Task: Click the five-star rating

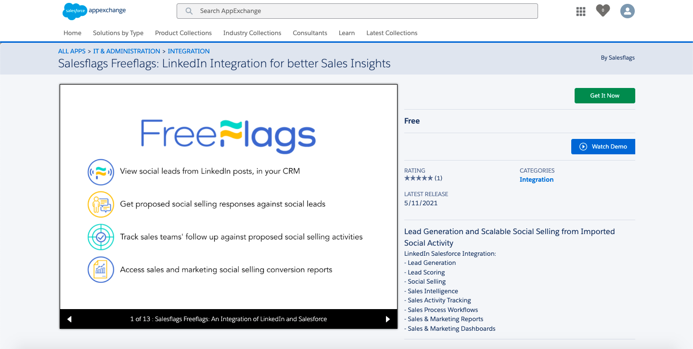Action: point(418,178)
